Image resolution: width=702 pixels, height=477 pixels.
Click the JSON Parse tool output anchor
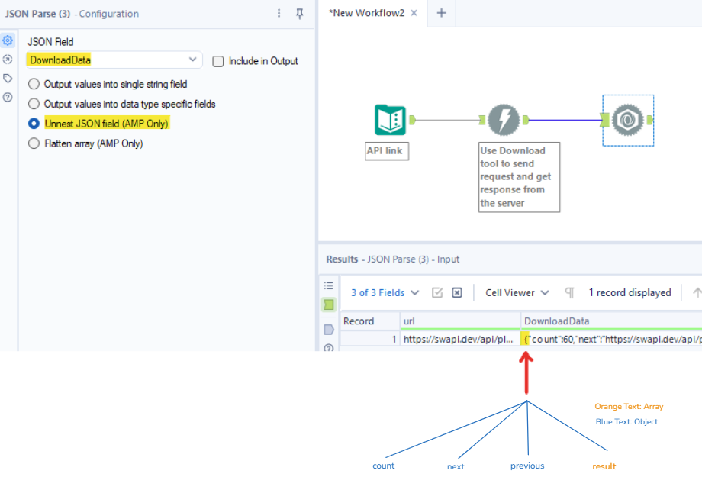pos(649,120)
